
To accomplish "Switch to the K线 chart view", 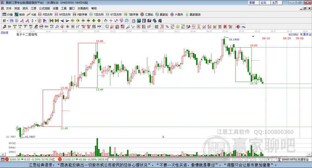I will 31,15.
